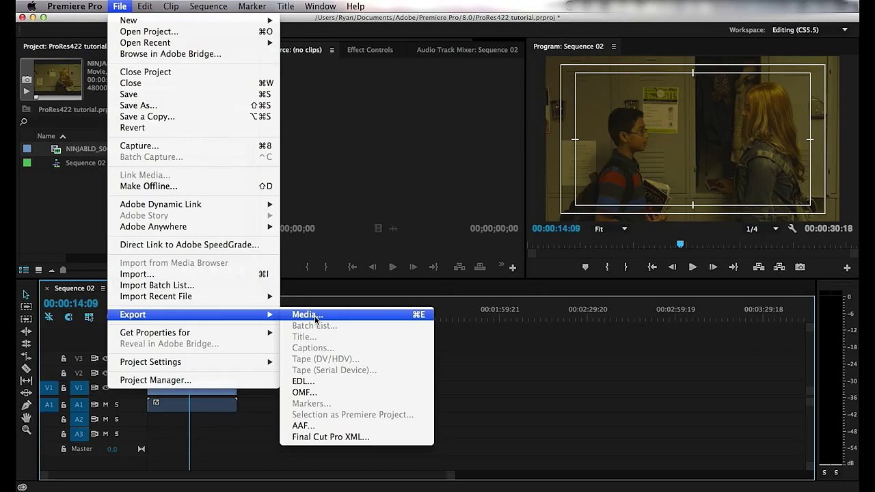Click the Pen tool icon
The height and width of the screenshot is (492, 875).
[x=26, y=405]
